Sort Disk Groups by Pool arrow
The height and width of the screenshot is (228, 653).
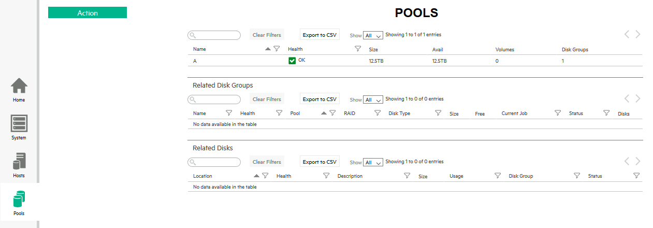coord(324,112)
